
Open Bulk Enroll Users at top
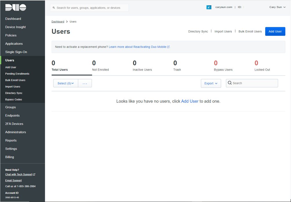[250, 31]
